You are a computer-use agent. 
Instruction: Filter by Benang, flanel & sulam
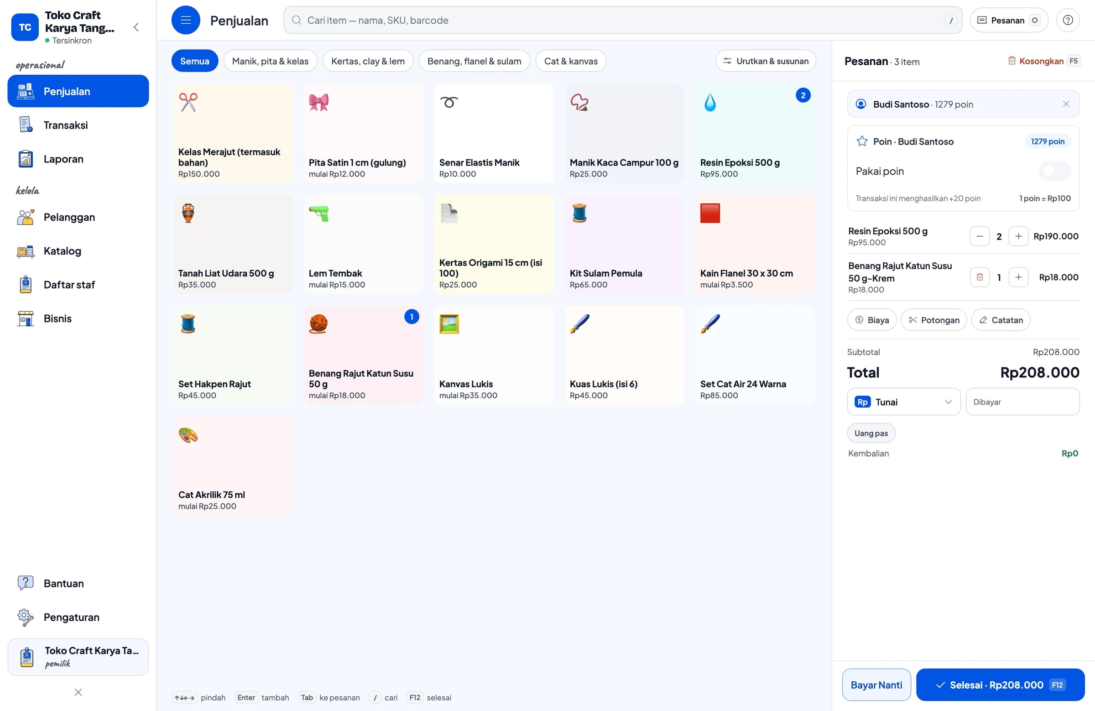tap(474, 61)
